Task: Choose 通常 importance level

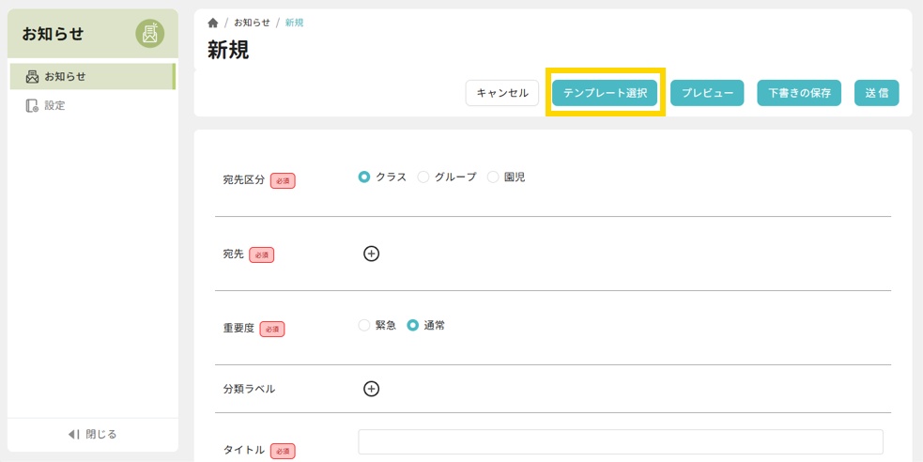Action: point(413,326)
